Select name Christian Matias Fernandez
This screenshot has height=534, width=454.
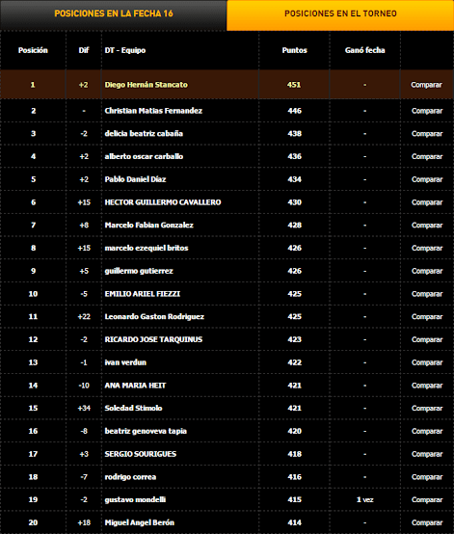[x=153, y=111]
